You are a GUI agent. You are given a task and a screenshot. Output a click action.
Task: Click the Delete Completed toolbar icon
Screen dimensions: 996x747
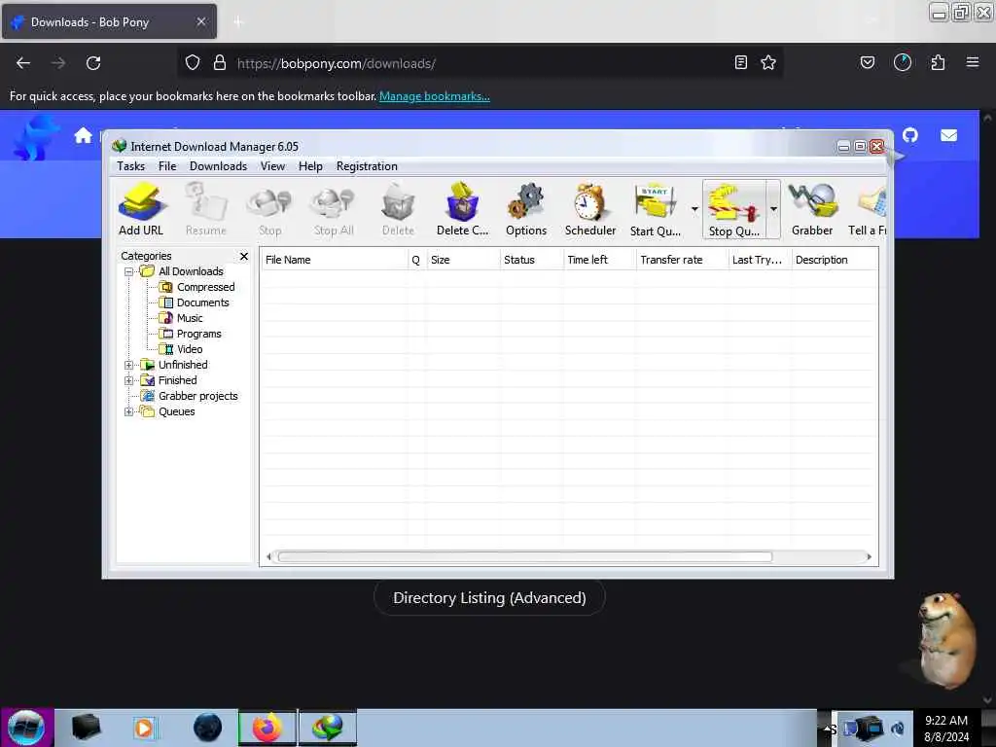(462, 209)
